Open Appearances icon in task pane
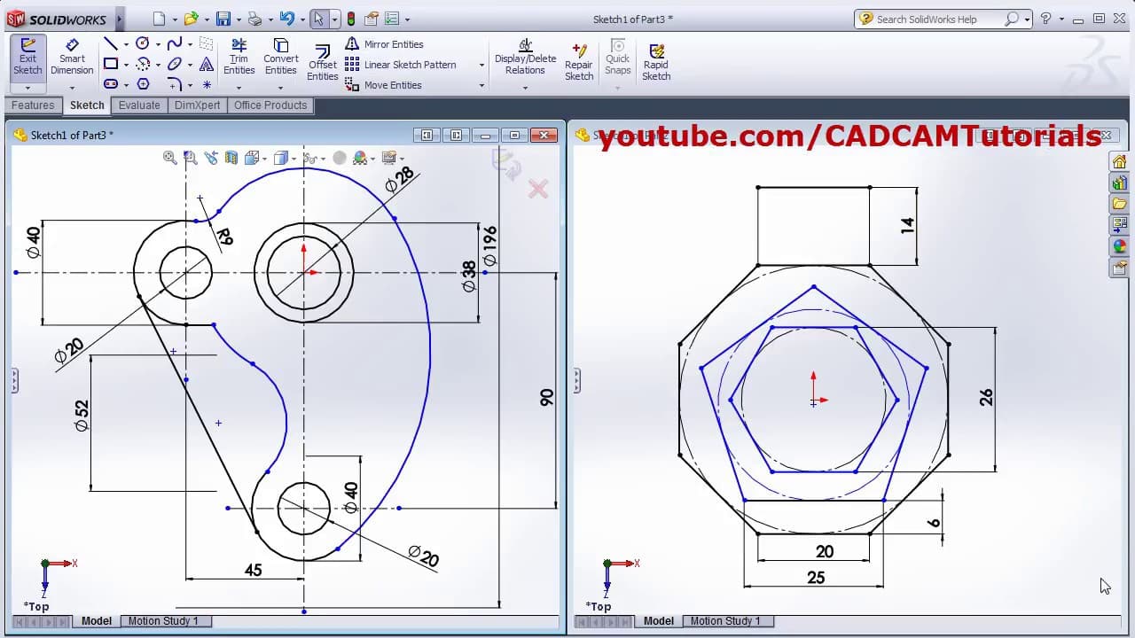1135x638 pixels. click(1119, 246)
